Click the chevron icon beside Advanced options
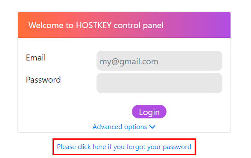251x158 pixels. coord(152,127)
